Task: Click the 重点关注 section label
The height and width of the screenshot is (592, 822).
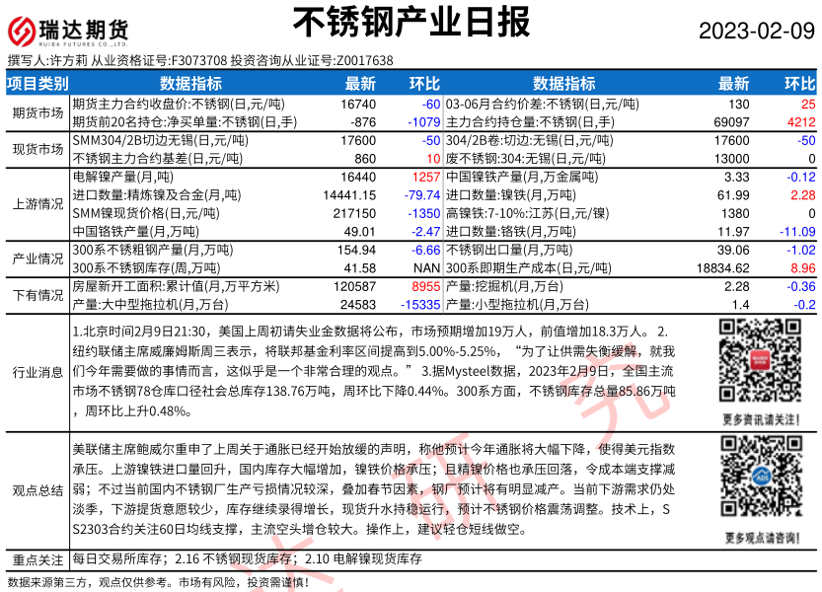Action: point(37,558)
